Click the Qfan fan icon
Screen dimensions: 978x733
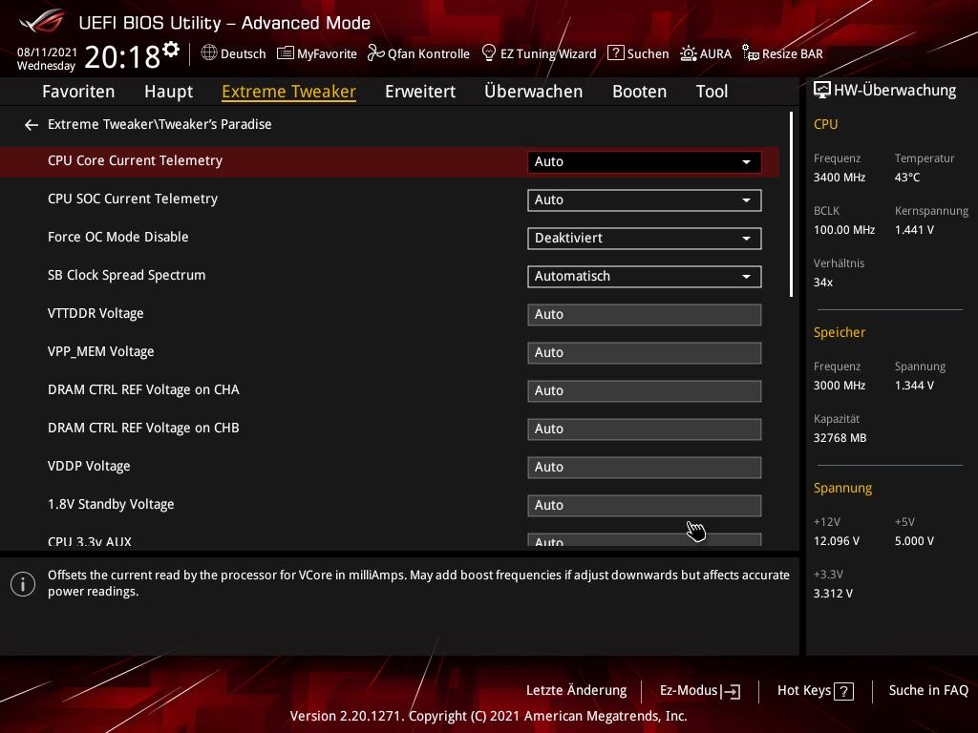(375, 53)
